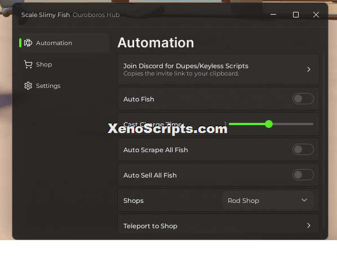
Task: Click the 'Copies the invite link to your clipboard.' text
Action: 181,73
